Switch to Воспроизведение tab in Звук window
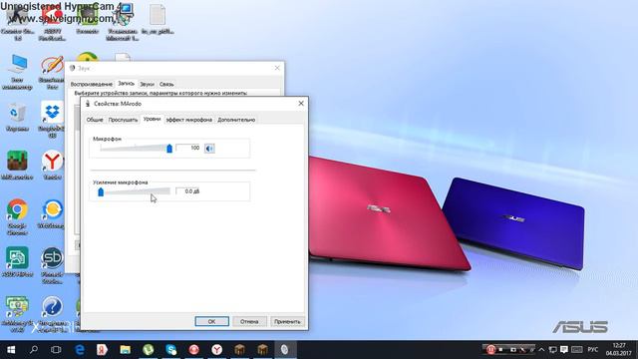Viewport: 638px width, 359px height. click(91, 84)
